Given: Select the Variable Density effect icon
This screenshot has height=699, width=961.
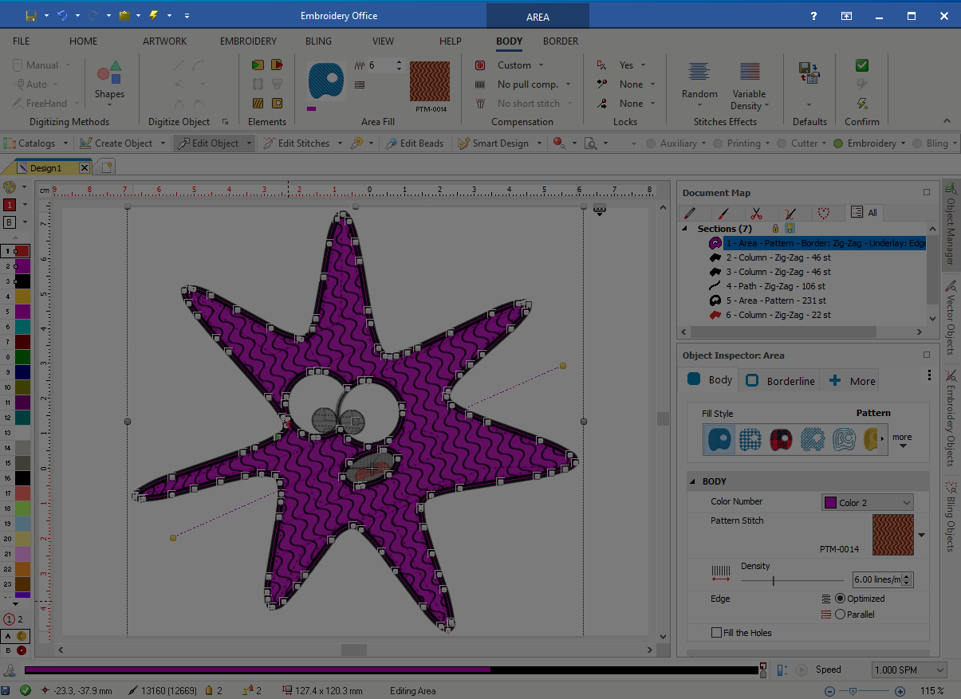Looking at the screenshot, I should coord(749,73).
